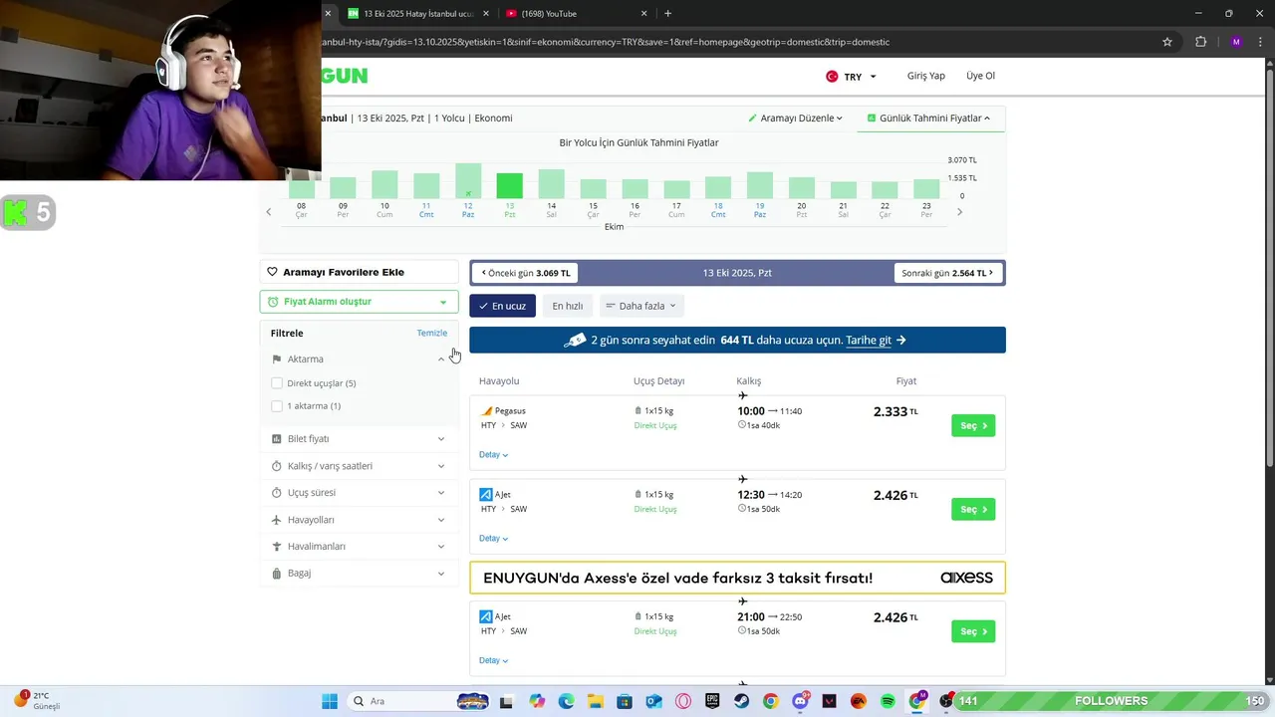The image size is (1275, 717).
Task: Click the Havalimanları filter icon
Action: (x=277, y=547)
